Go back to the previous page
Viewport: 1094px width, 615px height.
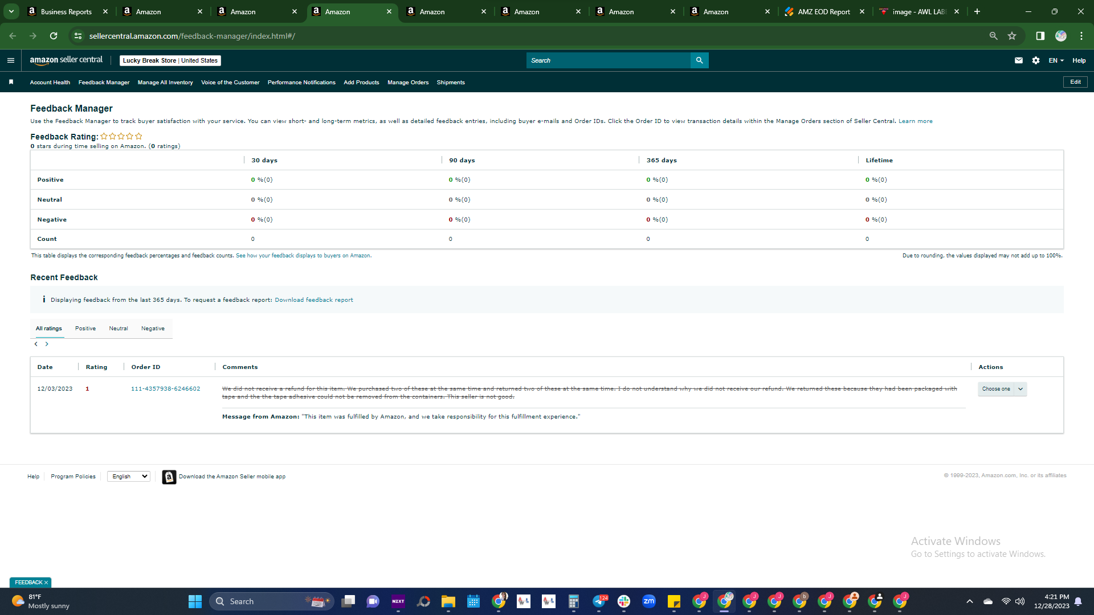coord(13,36)
